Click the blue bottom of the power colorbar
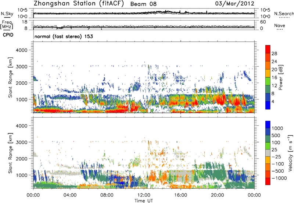294x203 pixels. coord(268,105)
